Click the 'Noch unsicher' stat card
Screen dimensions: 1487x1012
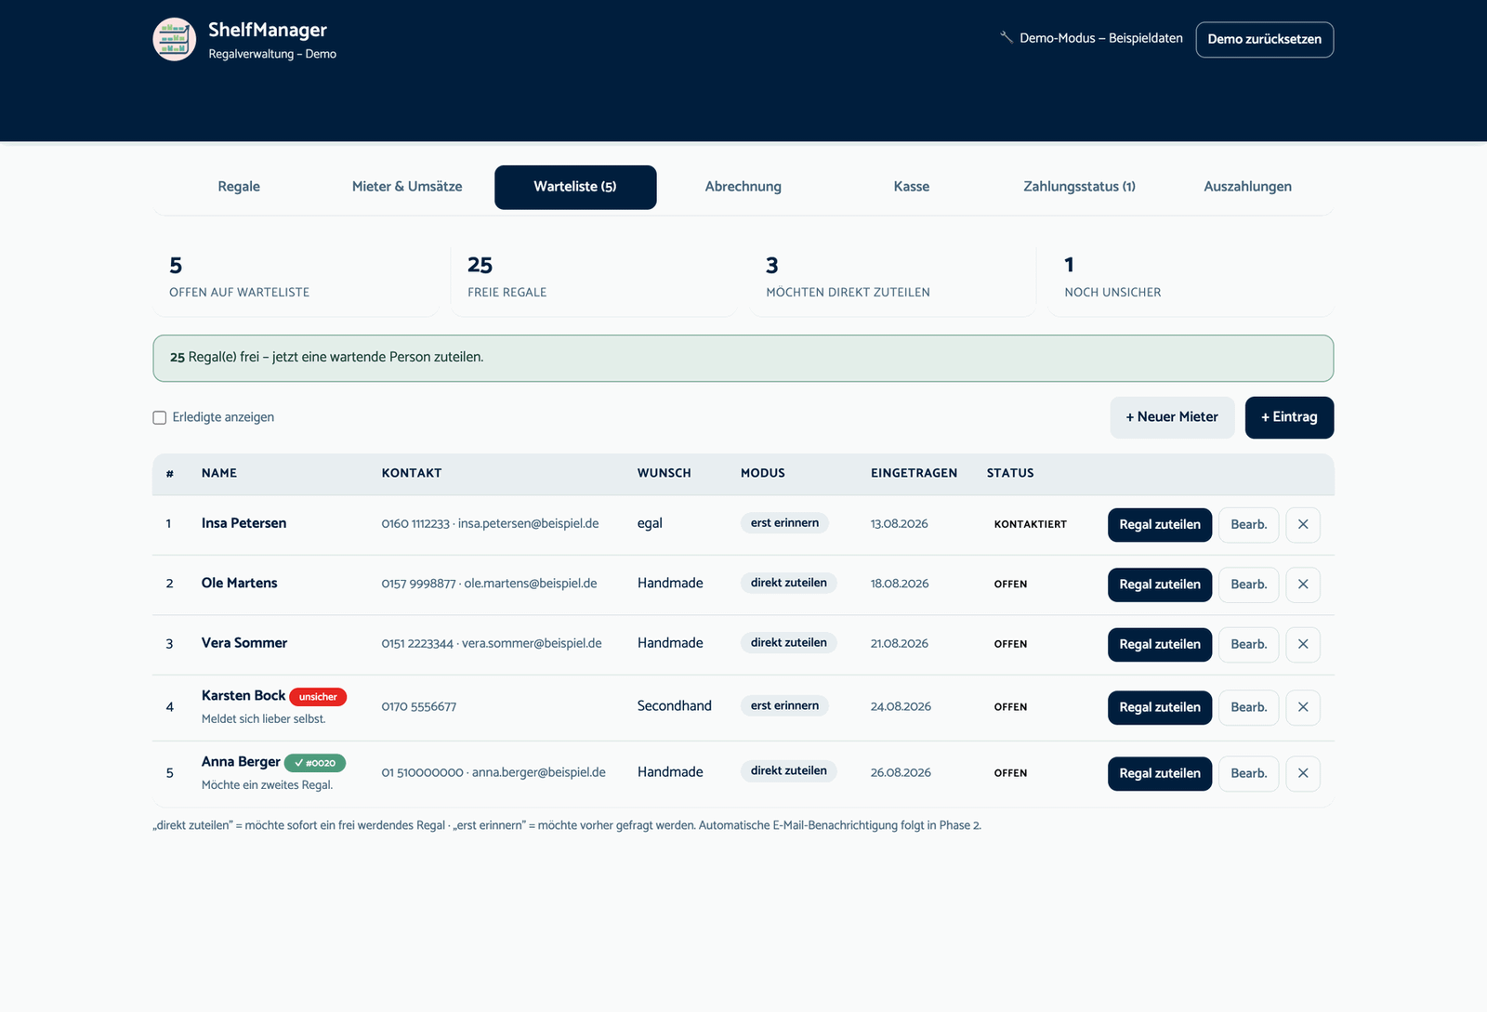(1191, 280)
